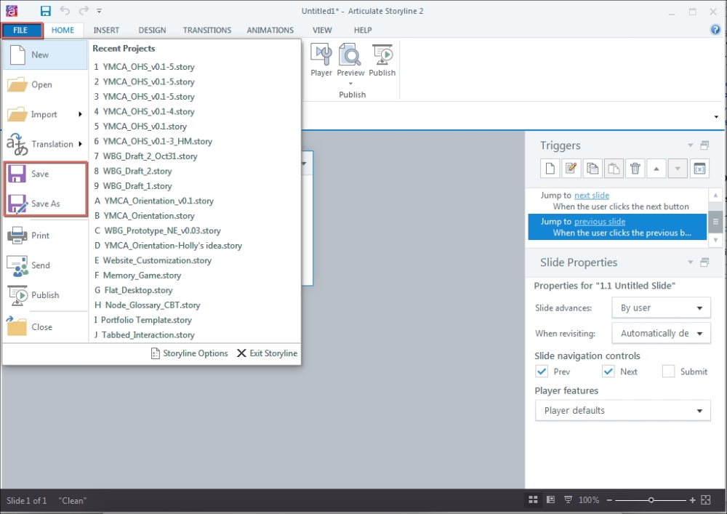727x514 pixels.
Task: Click Exit Storyline
Action: click(x=267, y=353)
